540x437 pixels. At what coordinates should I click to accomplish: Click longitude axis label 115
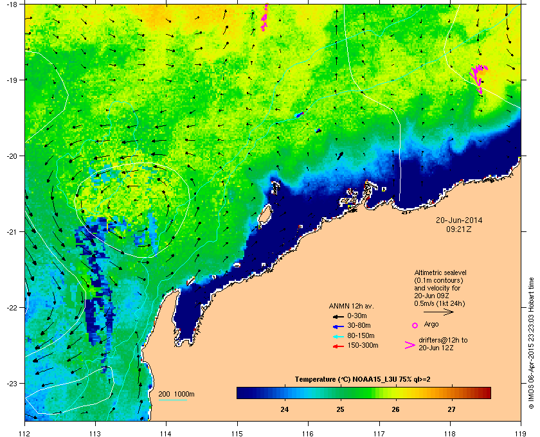pyautogui.click(x=237, y=433)
